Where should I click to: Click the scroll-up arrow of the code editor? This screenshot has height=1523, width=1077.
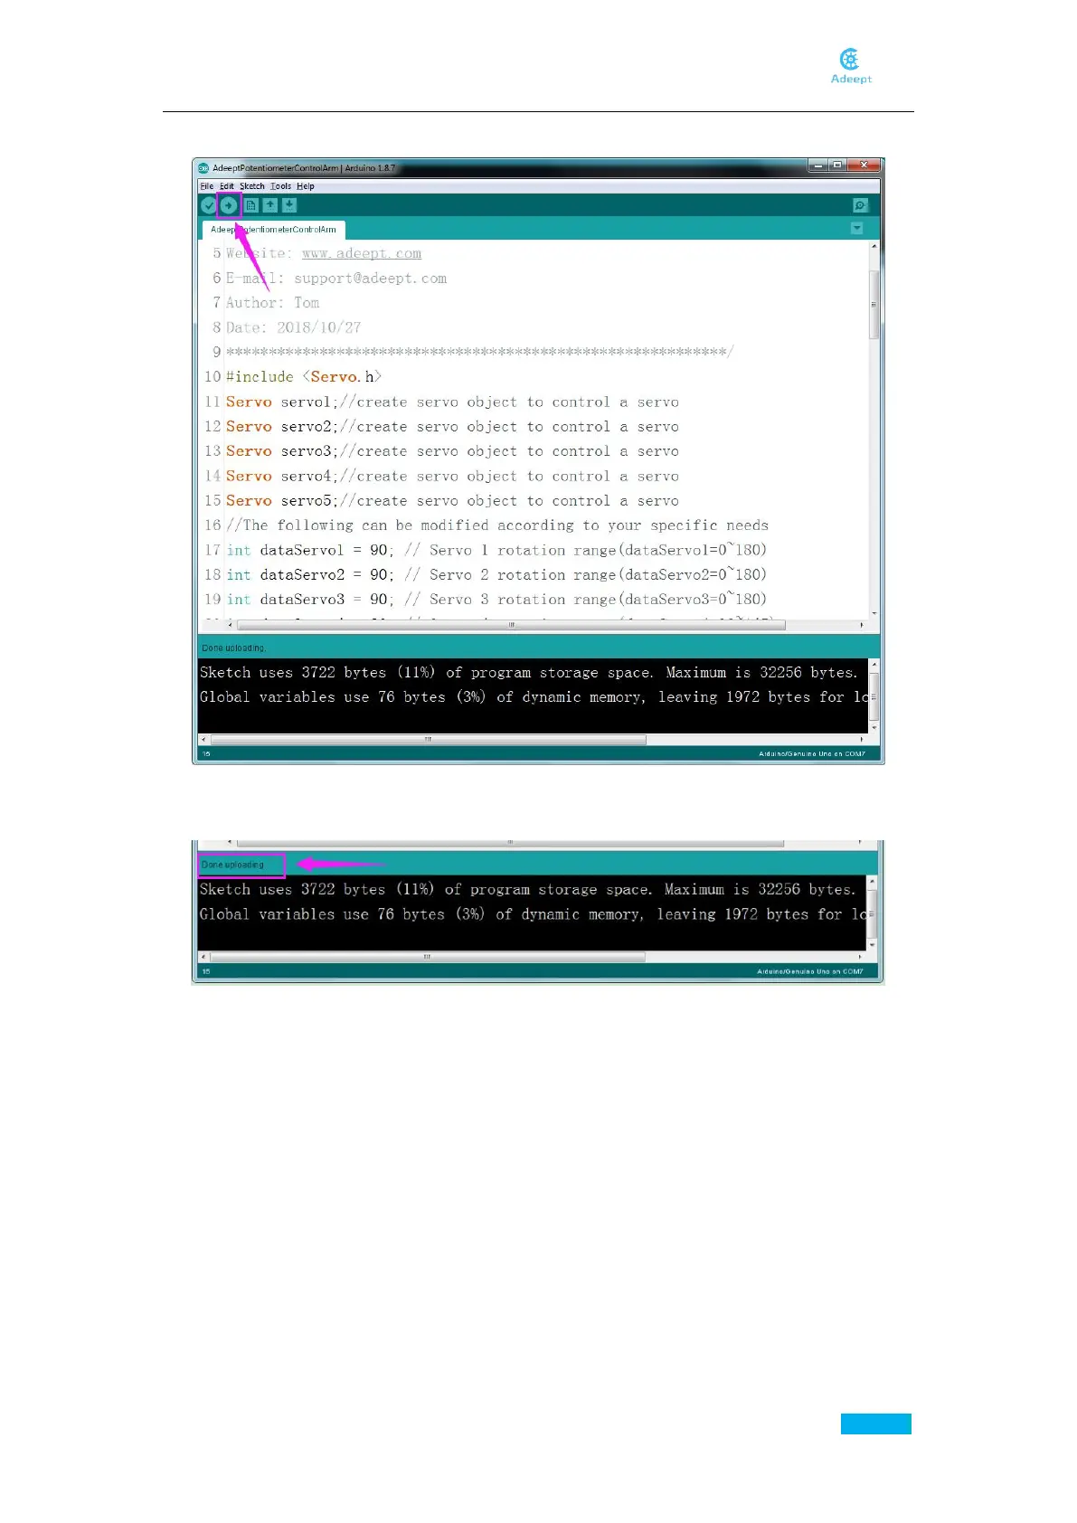point(874,246)
